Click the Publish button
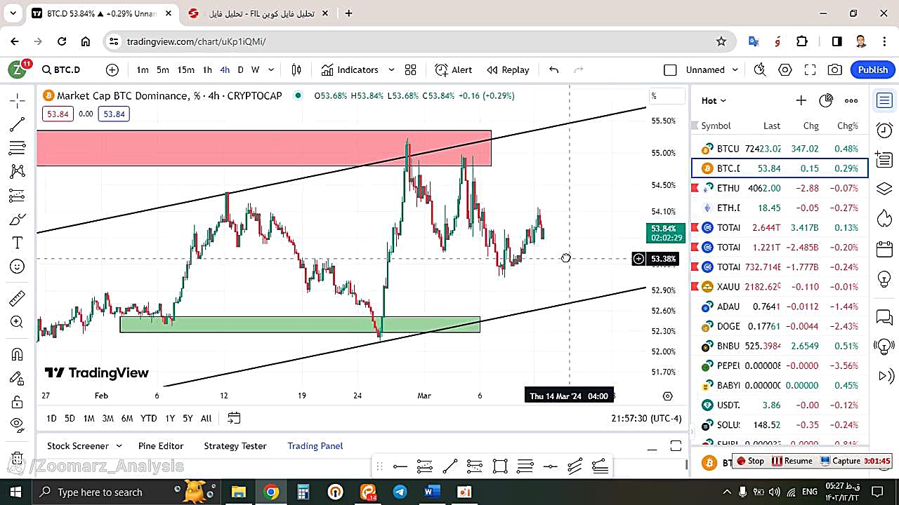This screenshot has height=505, width=899. coord(873,69)
